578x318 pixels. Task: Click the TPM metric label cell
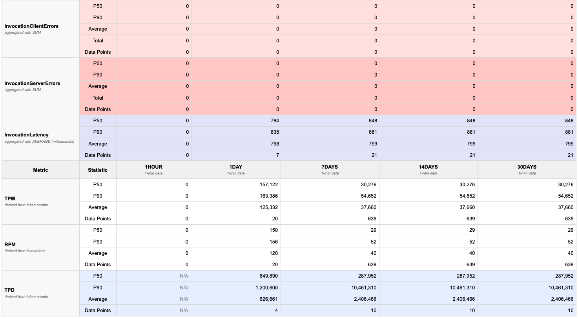(x=10, y=199)
